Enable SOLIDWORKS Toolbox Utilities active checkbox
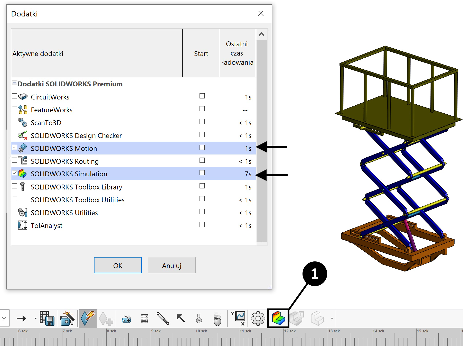The width and height of the screenshot is (463, 346). click(15, 199)
